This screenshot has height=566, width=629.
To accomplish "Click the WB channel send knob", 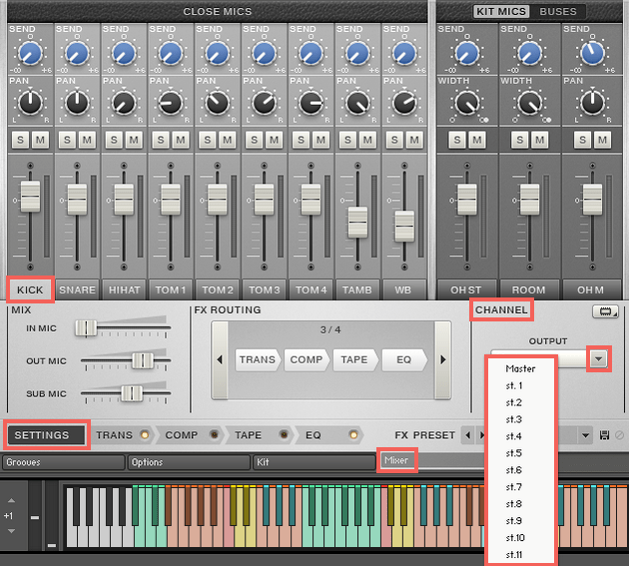I will click(x=404, y=53).
